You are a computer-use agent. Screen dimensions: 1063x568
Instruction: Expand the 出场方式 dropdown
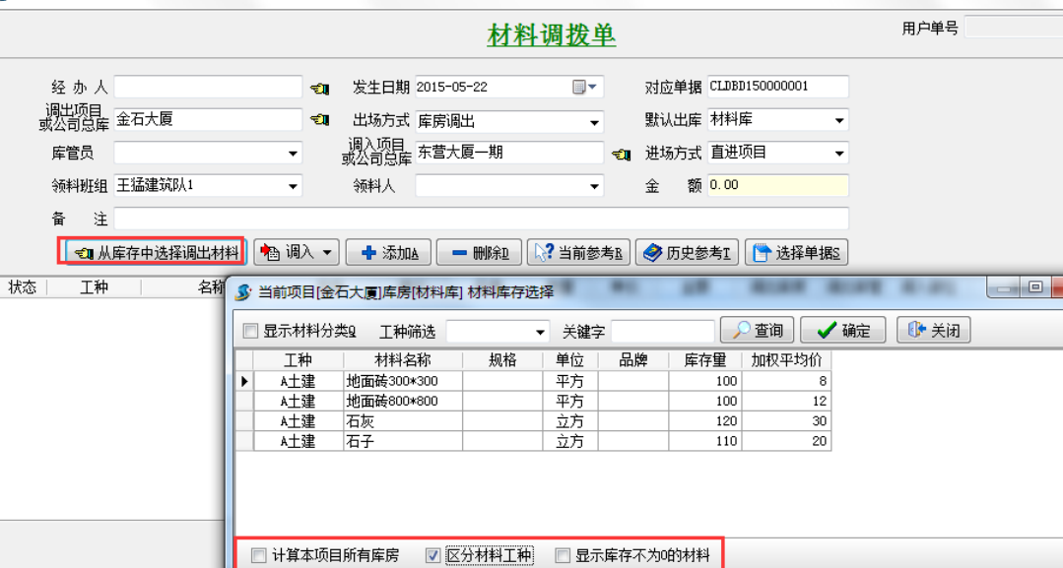(595, 123)
